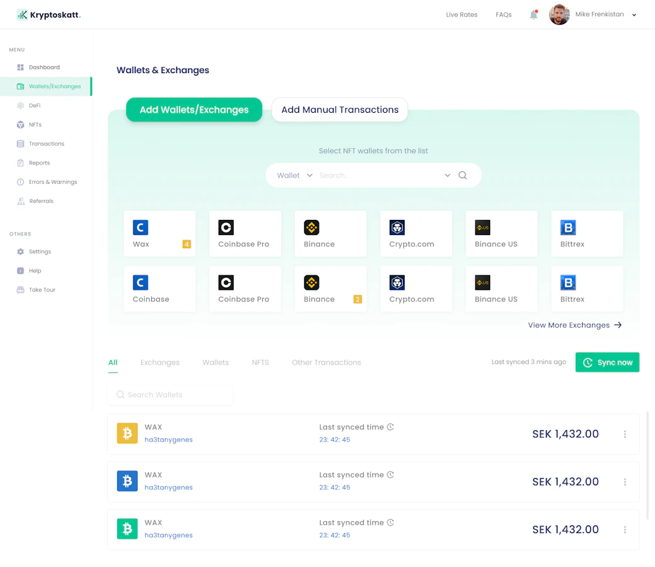Click the Settings gear icon
Image resolution: width=655 pixels, height=567 pixels.
click(20, 251)
